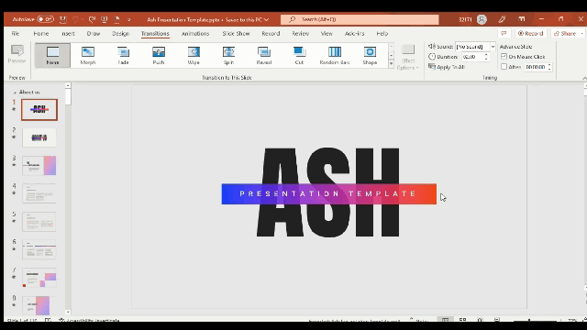Screen dimensions: 587x330
Task: Apply the Cut transition
Action: tap(299, 55)
